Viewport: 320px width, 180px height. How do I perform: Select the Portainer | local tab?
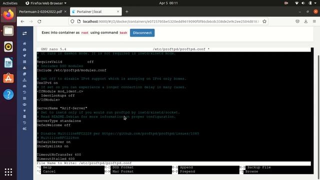coord(96,12)
